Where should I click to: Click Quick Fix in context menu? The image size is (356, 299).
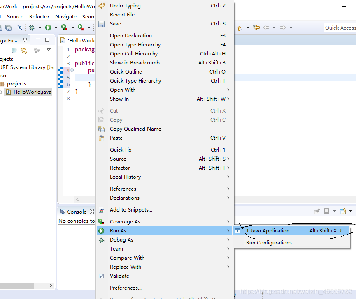tap(165, 150)
